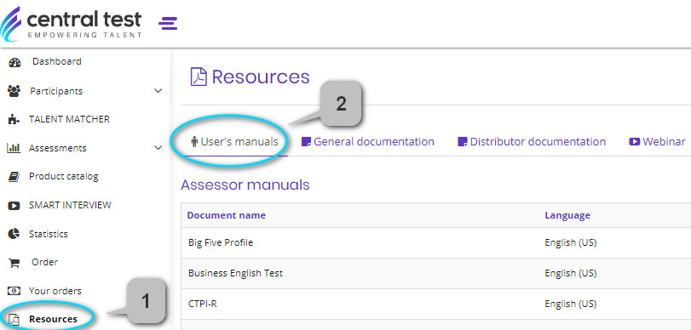691x330 pixels.
Task: Click the Assessments bar chart icon
Action: [x=14, y=148]
